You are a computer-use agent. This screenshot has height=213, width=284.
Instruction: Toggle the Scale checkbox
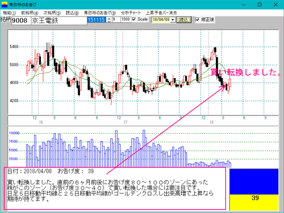tap(134, 19)
